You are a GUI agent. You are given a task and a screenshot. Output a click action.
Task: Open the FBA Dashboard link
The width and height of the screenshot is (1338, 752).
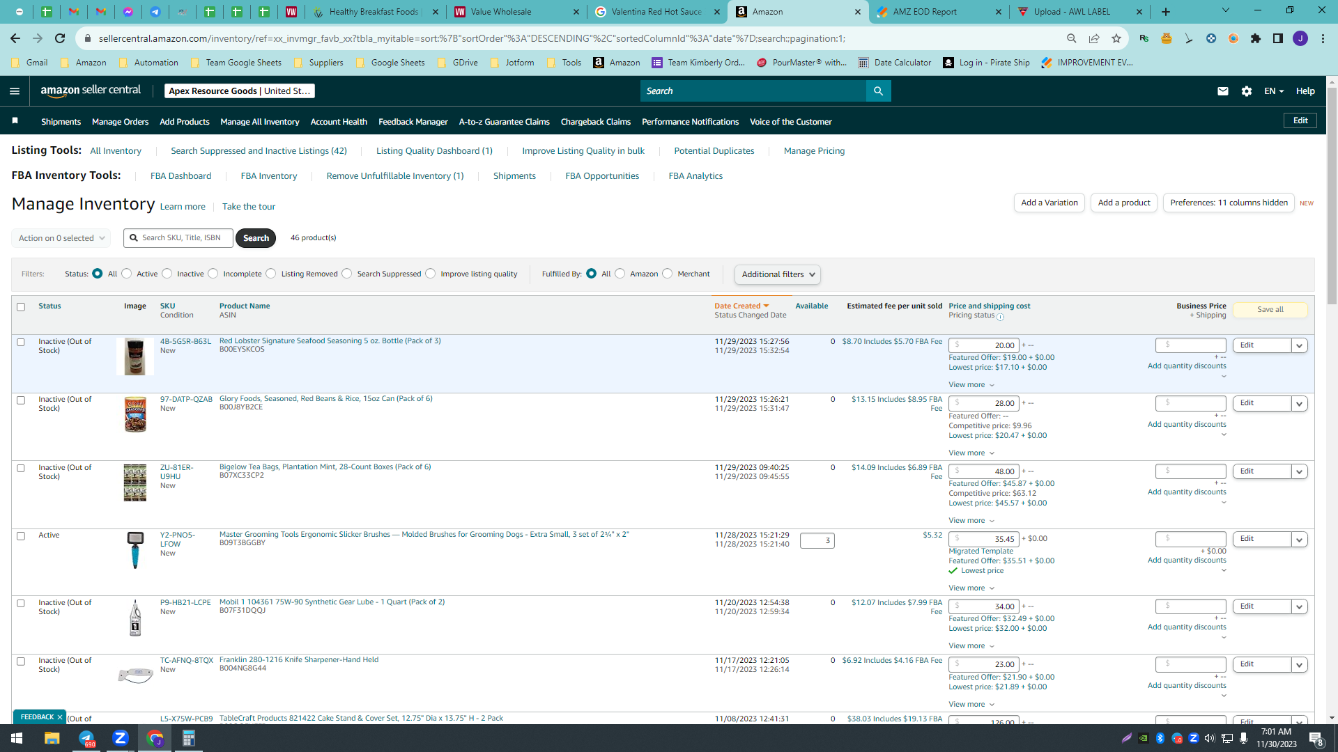pos(180,176)
